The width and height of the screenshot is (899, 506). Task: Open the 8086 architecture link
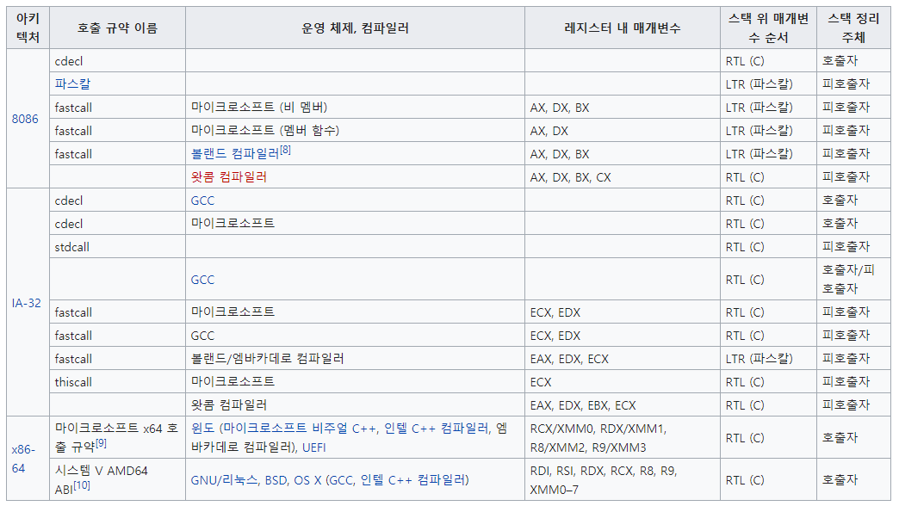(25, 119)
